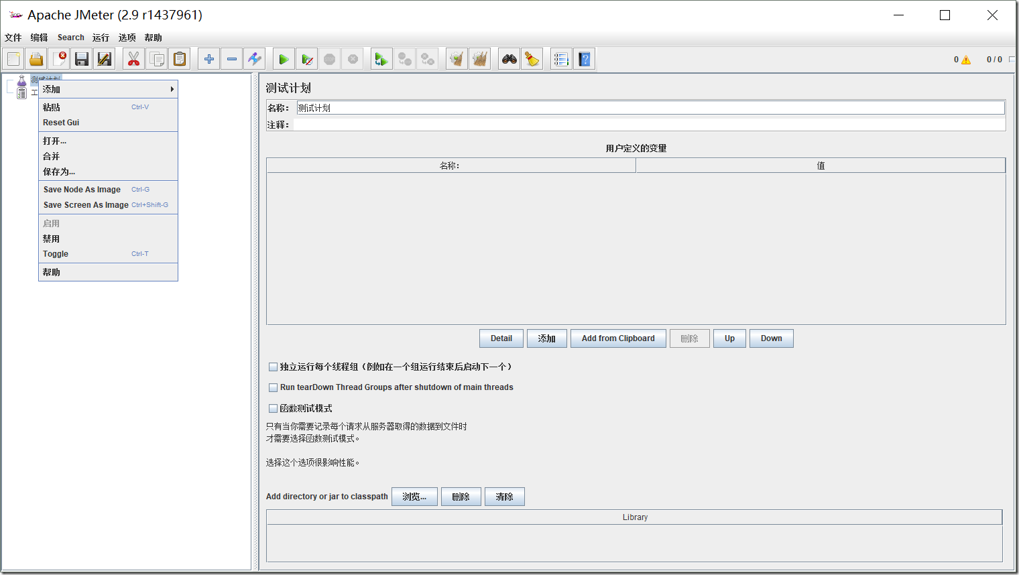This screenshot has width=1019, height=575.
Task: Click the Toggle toolbar icon
Action: tap(255, 59)
